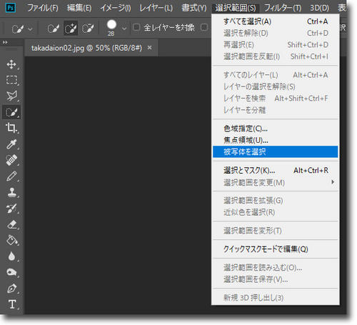Click レイヤーを検索 menu entry

pyautogui.click(x=276, y=99)
